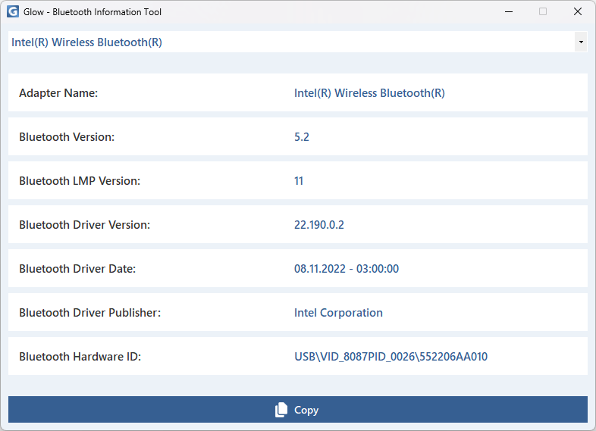Click the disabled maximize button
Image resolution: width=596 pixels, height=431 pixels.
point(543,12)
